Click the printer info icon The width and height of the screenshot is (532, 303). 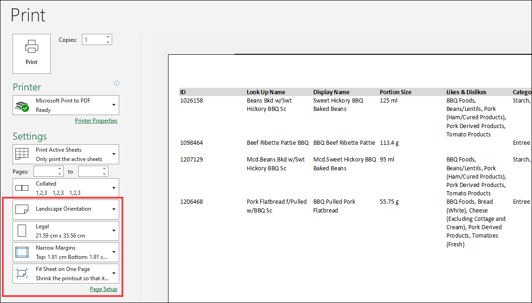(116, 84)
